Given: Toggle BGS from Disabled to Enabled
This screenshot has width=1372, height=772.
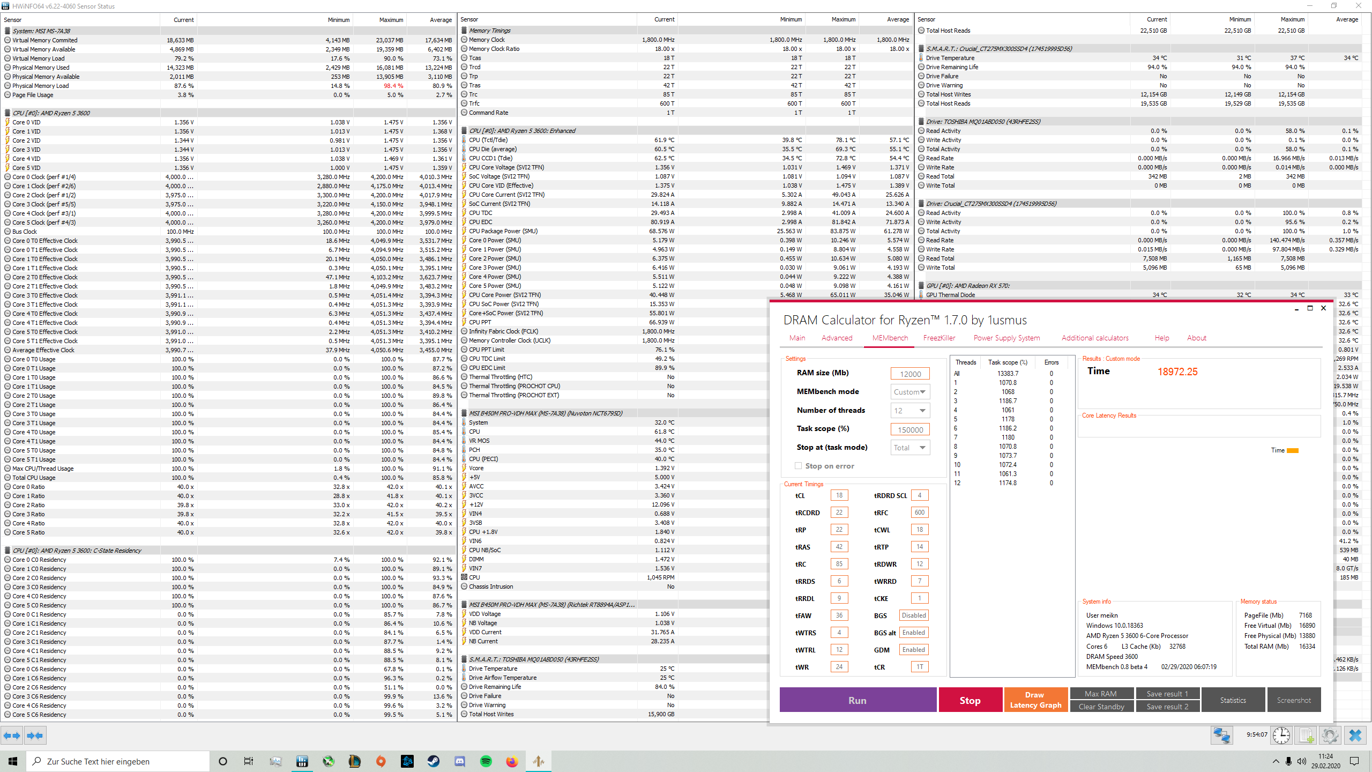Looking at the screenshot, I should 914,615.
